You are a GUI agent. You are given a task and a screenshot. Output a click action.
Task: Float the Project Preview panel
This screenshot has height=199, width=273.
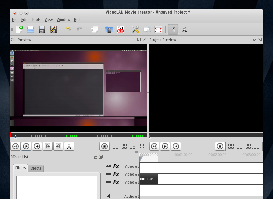(x=254, y=40)
